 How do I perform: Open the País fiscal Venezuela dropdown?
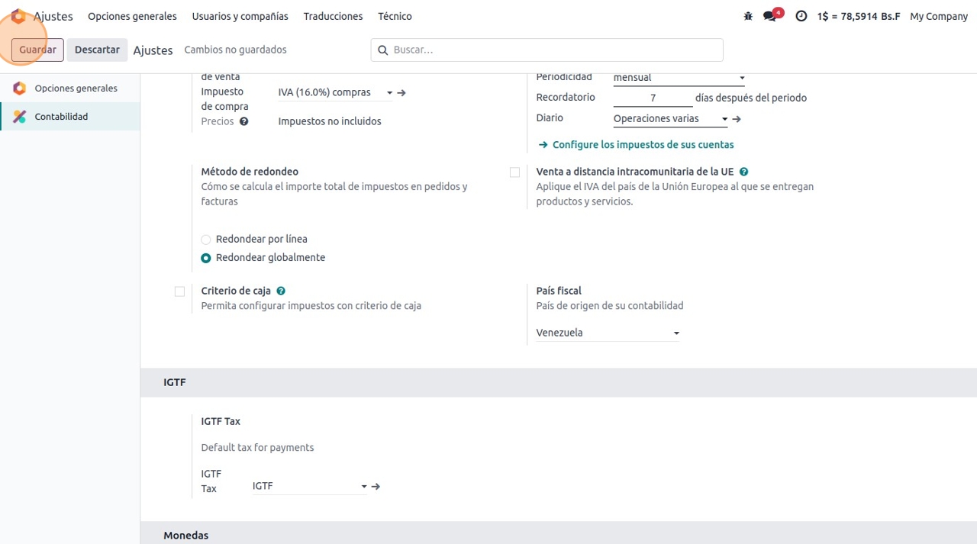[x=608, y=333]
